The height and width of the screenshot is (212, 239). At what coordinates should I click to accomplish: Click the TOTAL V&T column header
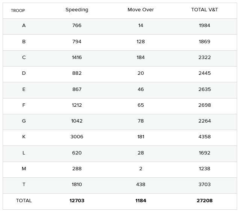[204, 10]
